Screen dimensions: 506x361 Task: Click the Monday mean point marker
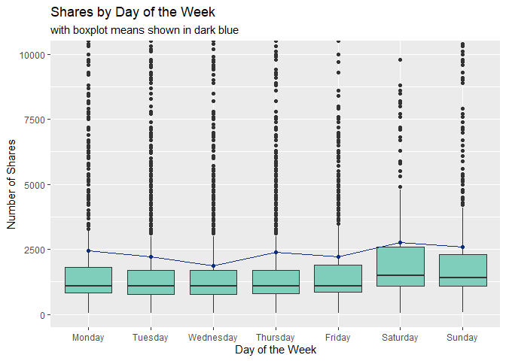pos(89,251)
